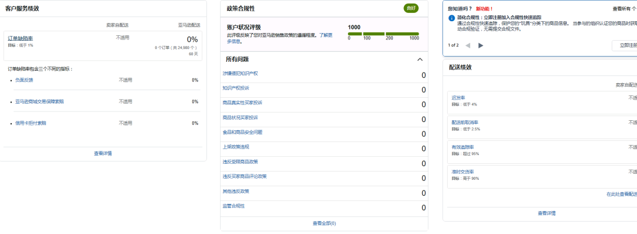Go to previous tip with left arrow
The height and width of the screenshot is (234, 637).
click(468, 45)
